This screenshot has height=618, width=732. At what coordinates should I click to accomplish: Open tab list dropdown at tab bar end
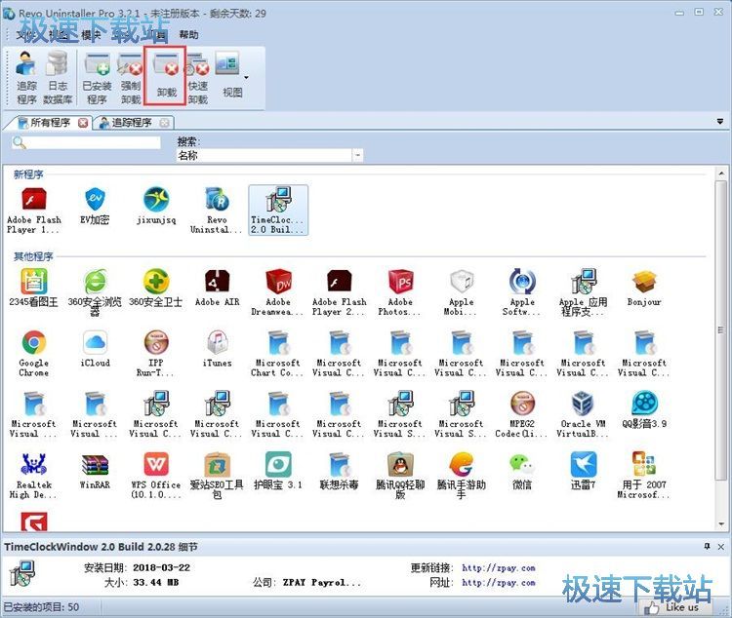pyautogui.click(x=720, y=122)
